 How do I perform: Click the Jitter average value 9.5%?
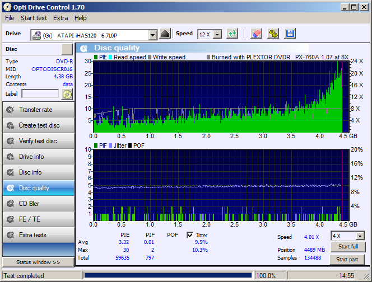pyautogui.click(x=201, y=242)
